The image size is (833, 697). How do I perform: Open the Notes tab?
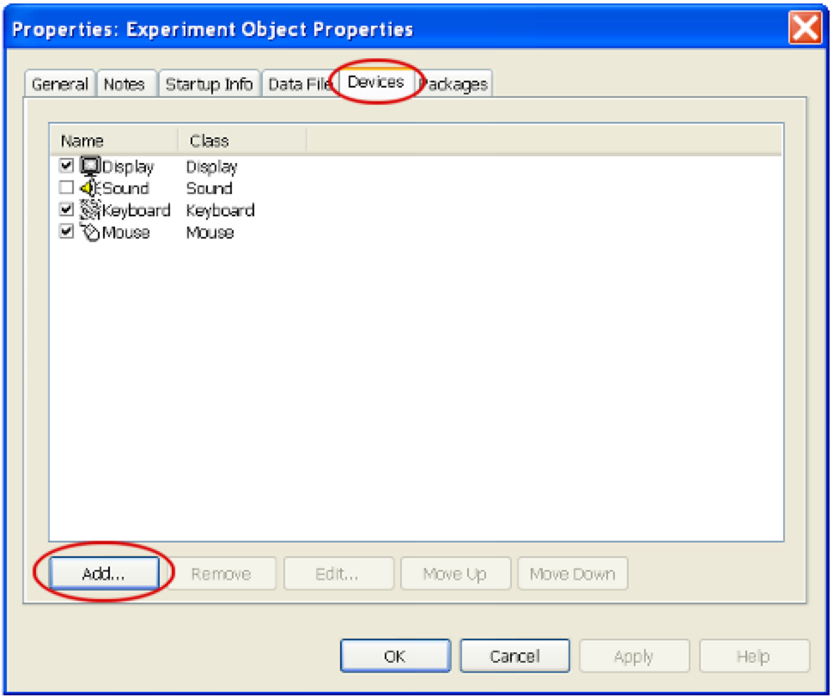pos(125,84)
